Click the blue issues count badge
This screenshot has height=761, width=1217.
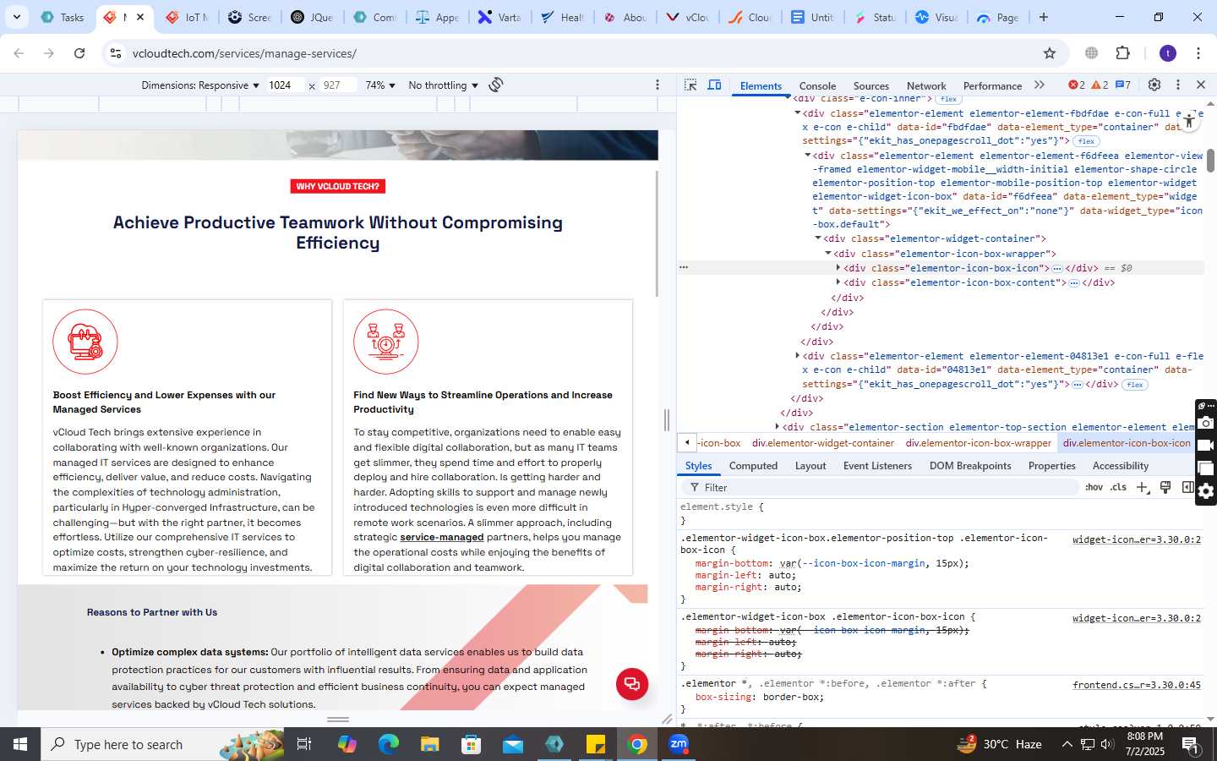coord(1122,85)
